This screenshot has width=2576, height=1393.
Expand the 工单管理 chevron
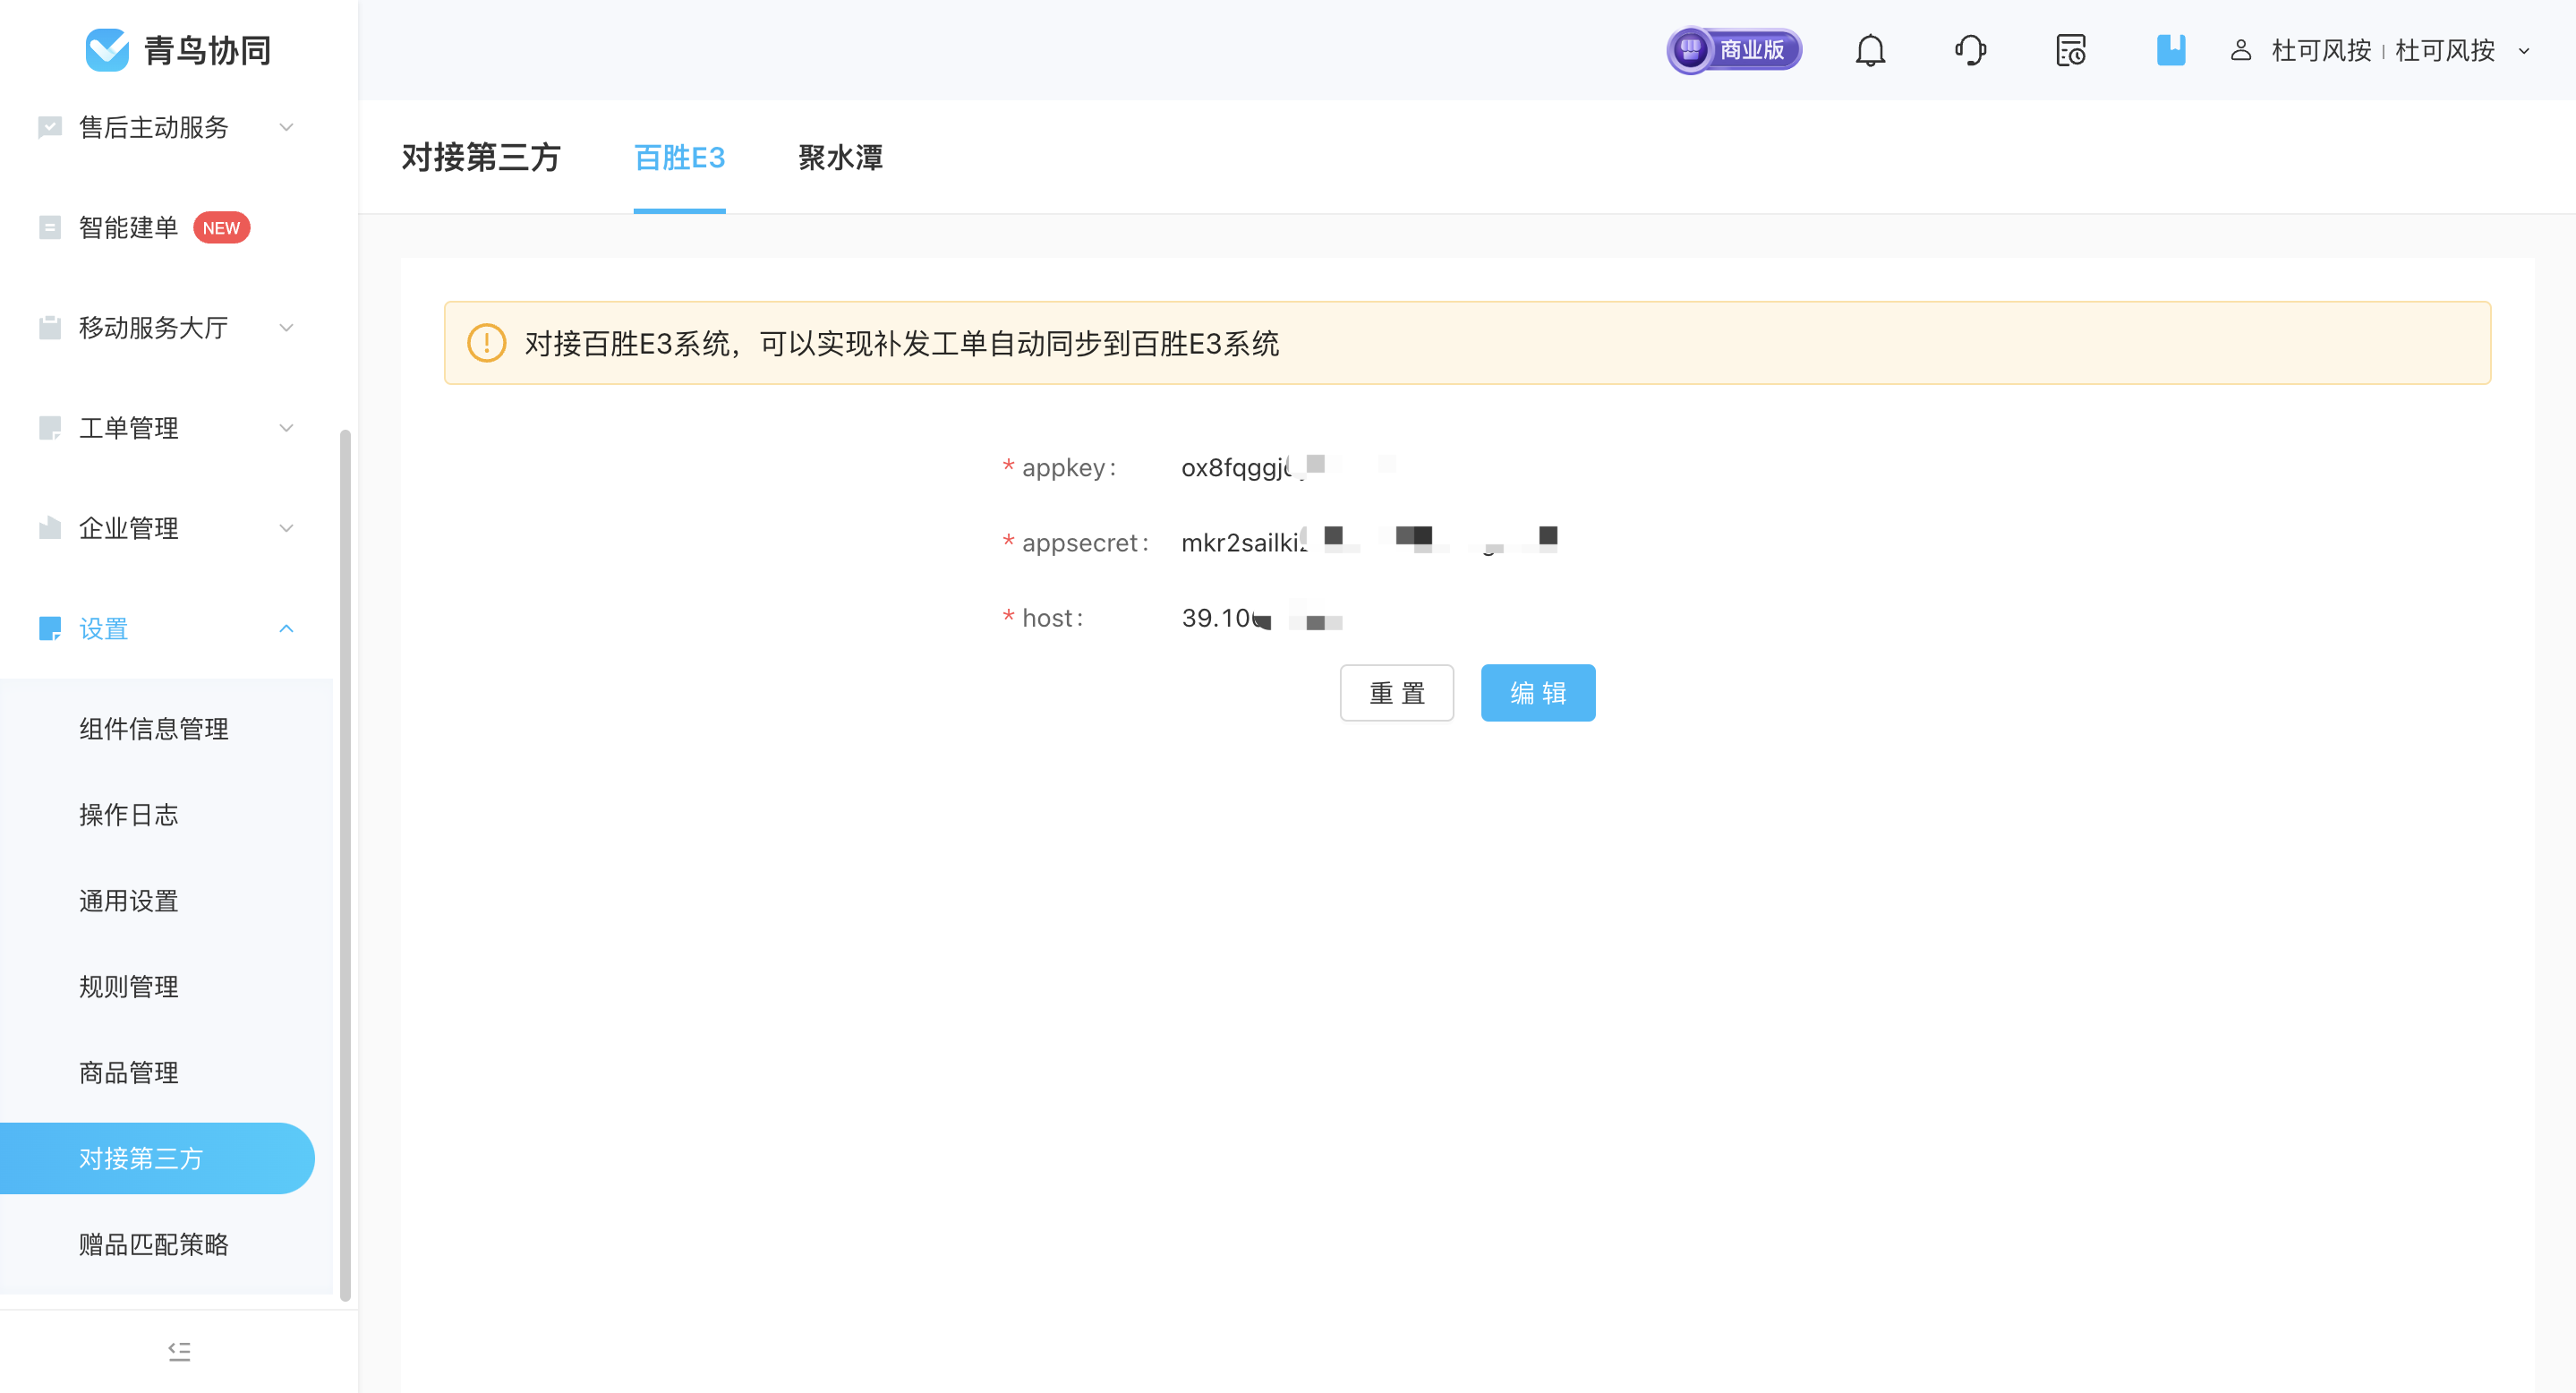tap(286, 428)
